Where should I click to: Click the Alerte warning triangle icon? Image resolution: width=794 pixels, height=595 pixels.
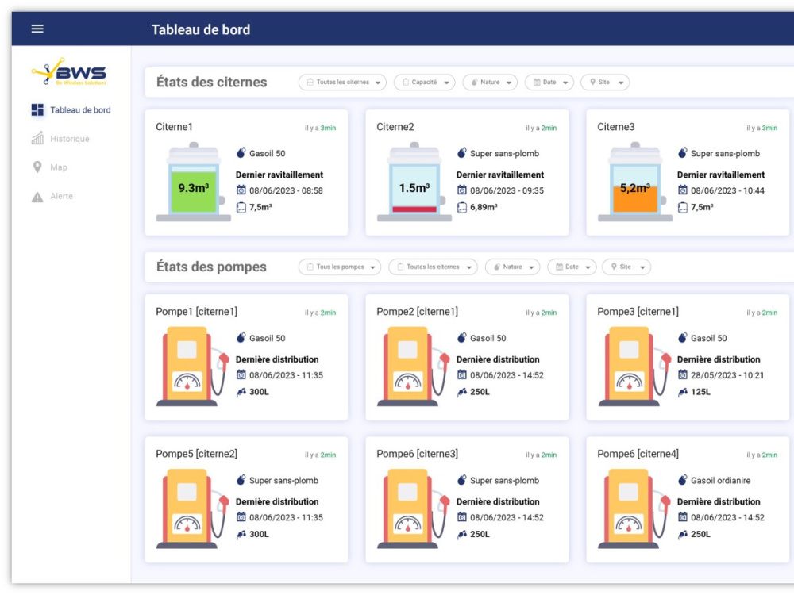click(x=37, y=196)
